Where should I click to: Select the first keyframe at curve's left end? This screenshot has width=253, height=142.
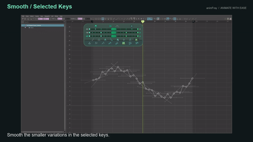[93, 80]
